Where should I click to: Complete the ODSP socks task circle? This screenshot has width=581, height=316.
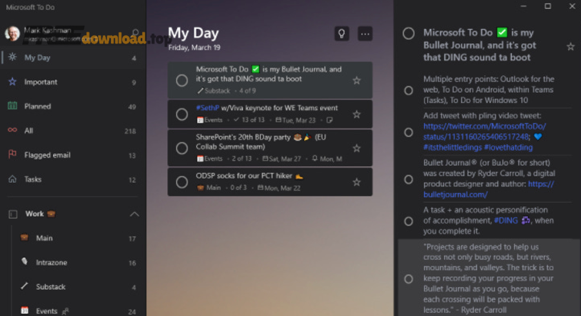click(182, 183)
